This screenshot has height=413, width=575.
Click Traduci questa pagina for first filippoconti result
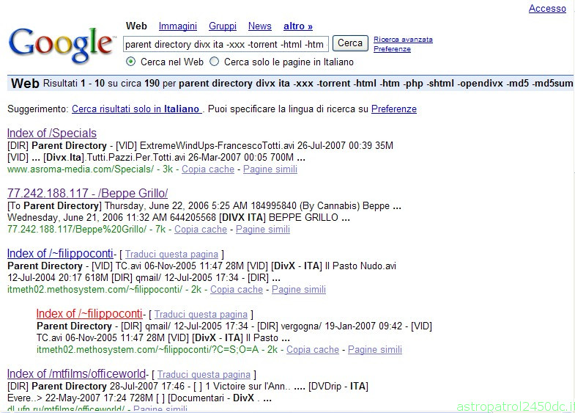(x=171, y=254)
